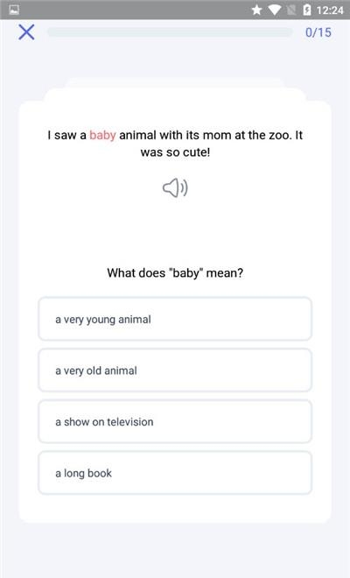Tap the 12:24 clock in status bar
Image resolution: width=350 pixels, height=578 pixels.
[x=330, y=11]
